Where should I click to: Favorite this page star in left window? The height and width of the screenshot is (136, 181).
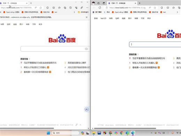pyautogui.click(x=41, y=8)
